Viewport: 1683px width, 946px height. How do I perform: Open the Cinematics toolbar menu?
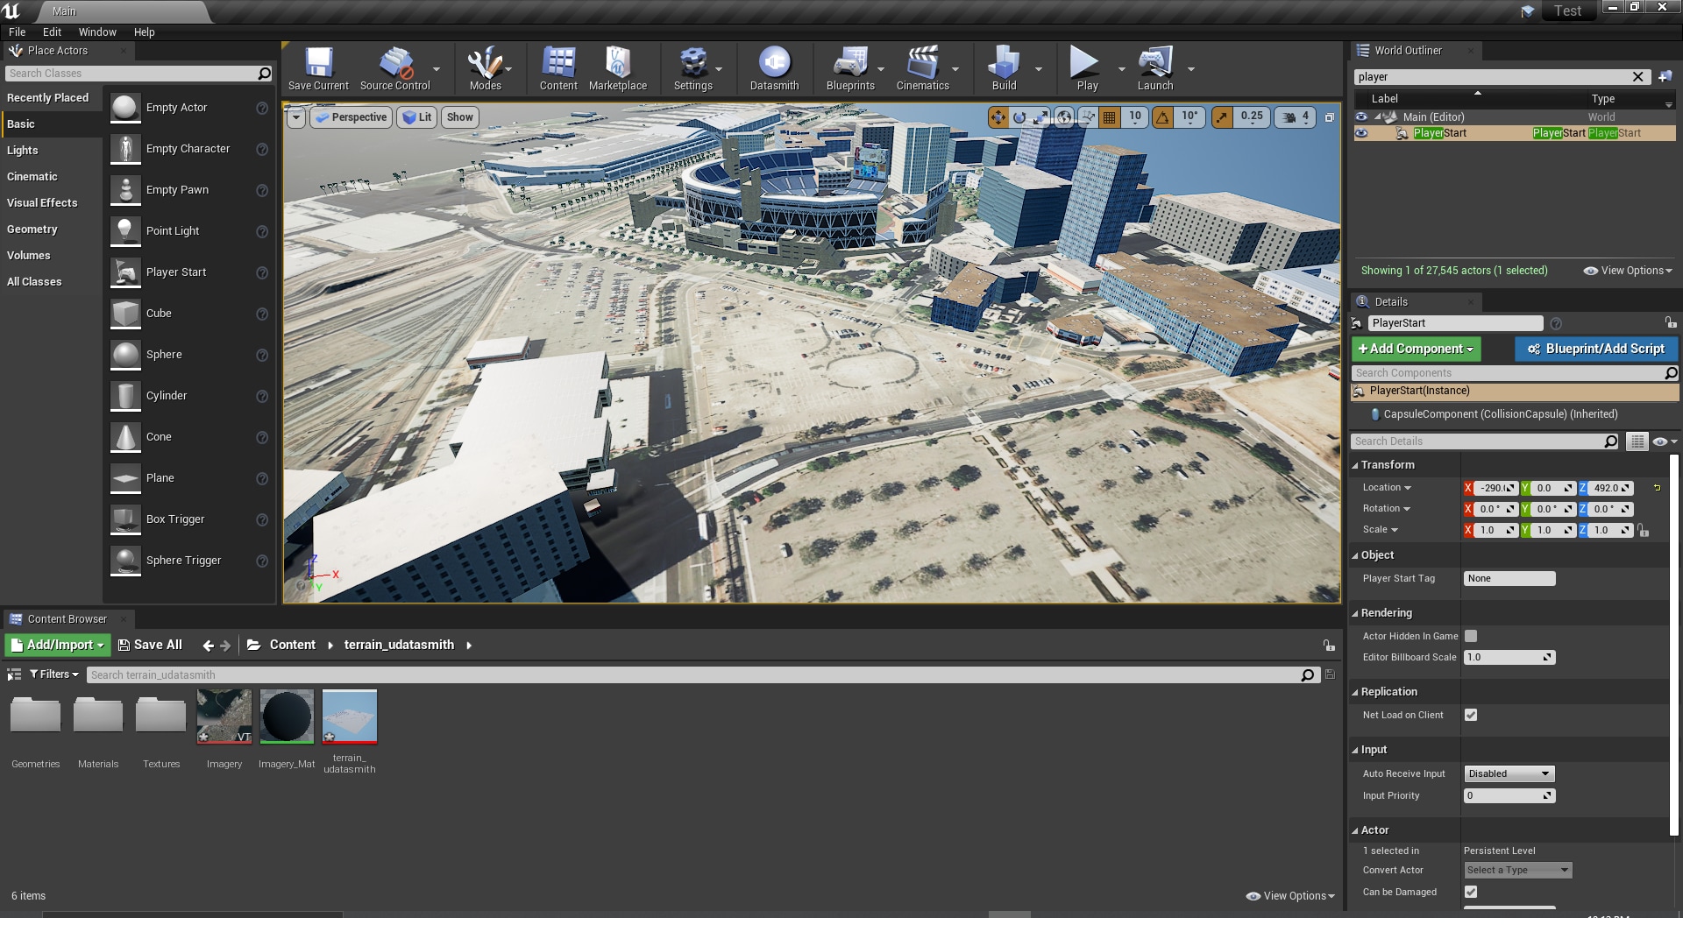point(922,68)
